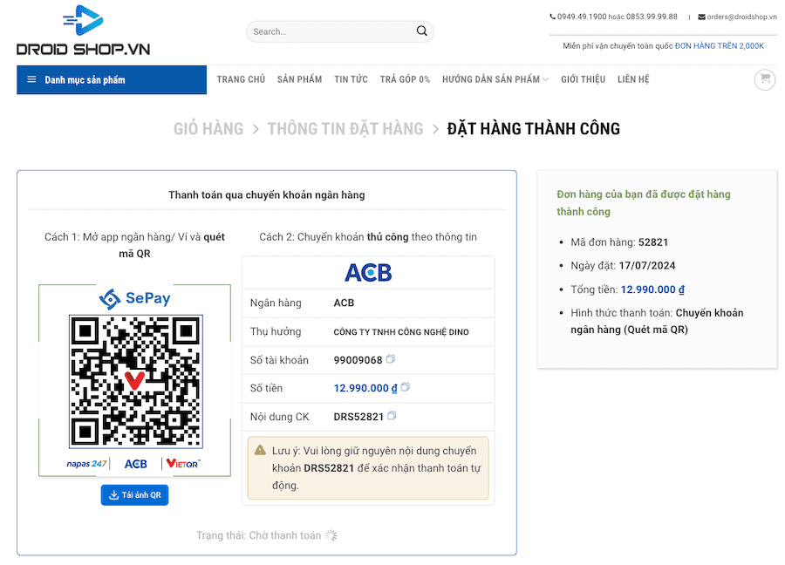Viewport: 785px width, 565px height.
Task: Copy the transfer content DRS52821
Action: coord(392,415)
